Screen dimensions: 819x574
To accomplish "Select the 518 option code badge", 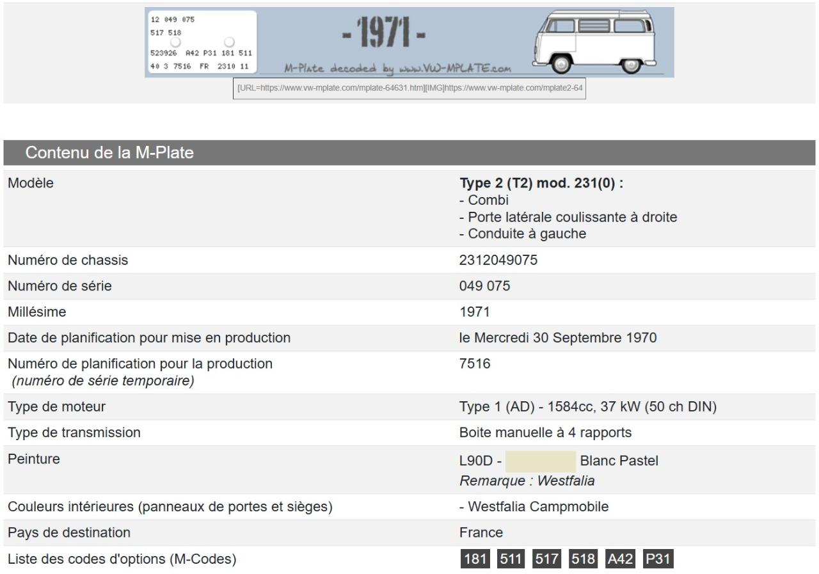I will click(x=582, y=559).
